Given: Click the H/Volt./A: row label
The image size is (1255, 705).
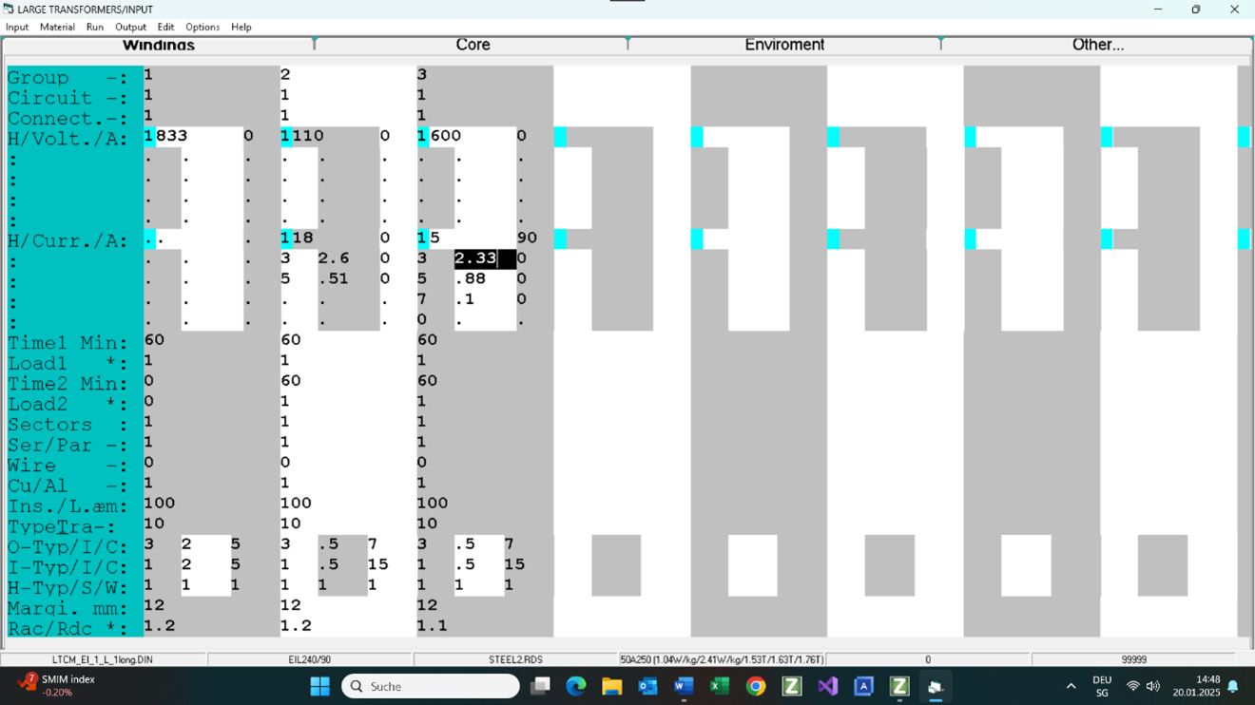Looking at the screenshot, I should coord(67,139).
